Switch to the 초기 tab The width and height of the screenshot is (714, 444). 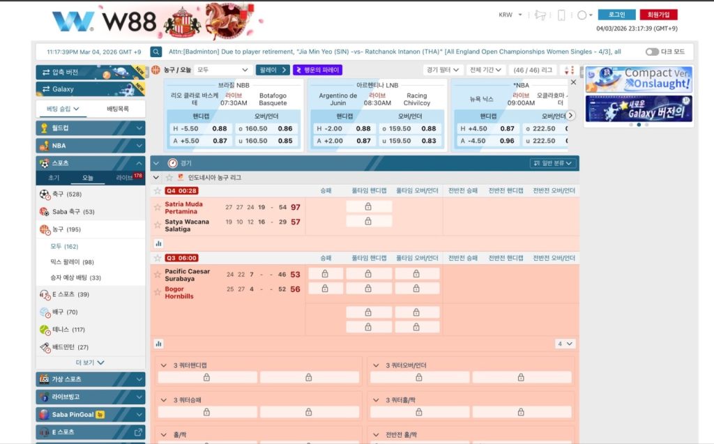pos(54,178)
